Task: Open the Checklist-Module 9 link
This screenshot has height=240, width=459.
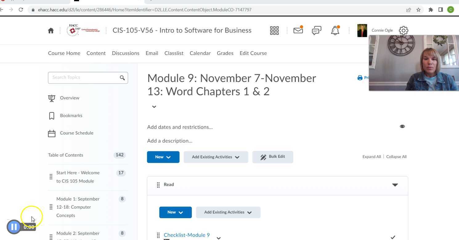Action: click(186, 235)
